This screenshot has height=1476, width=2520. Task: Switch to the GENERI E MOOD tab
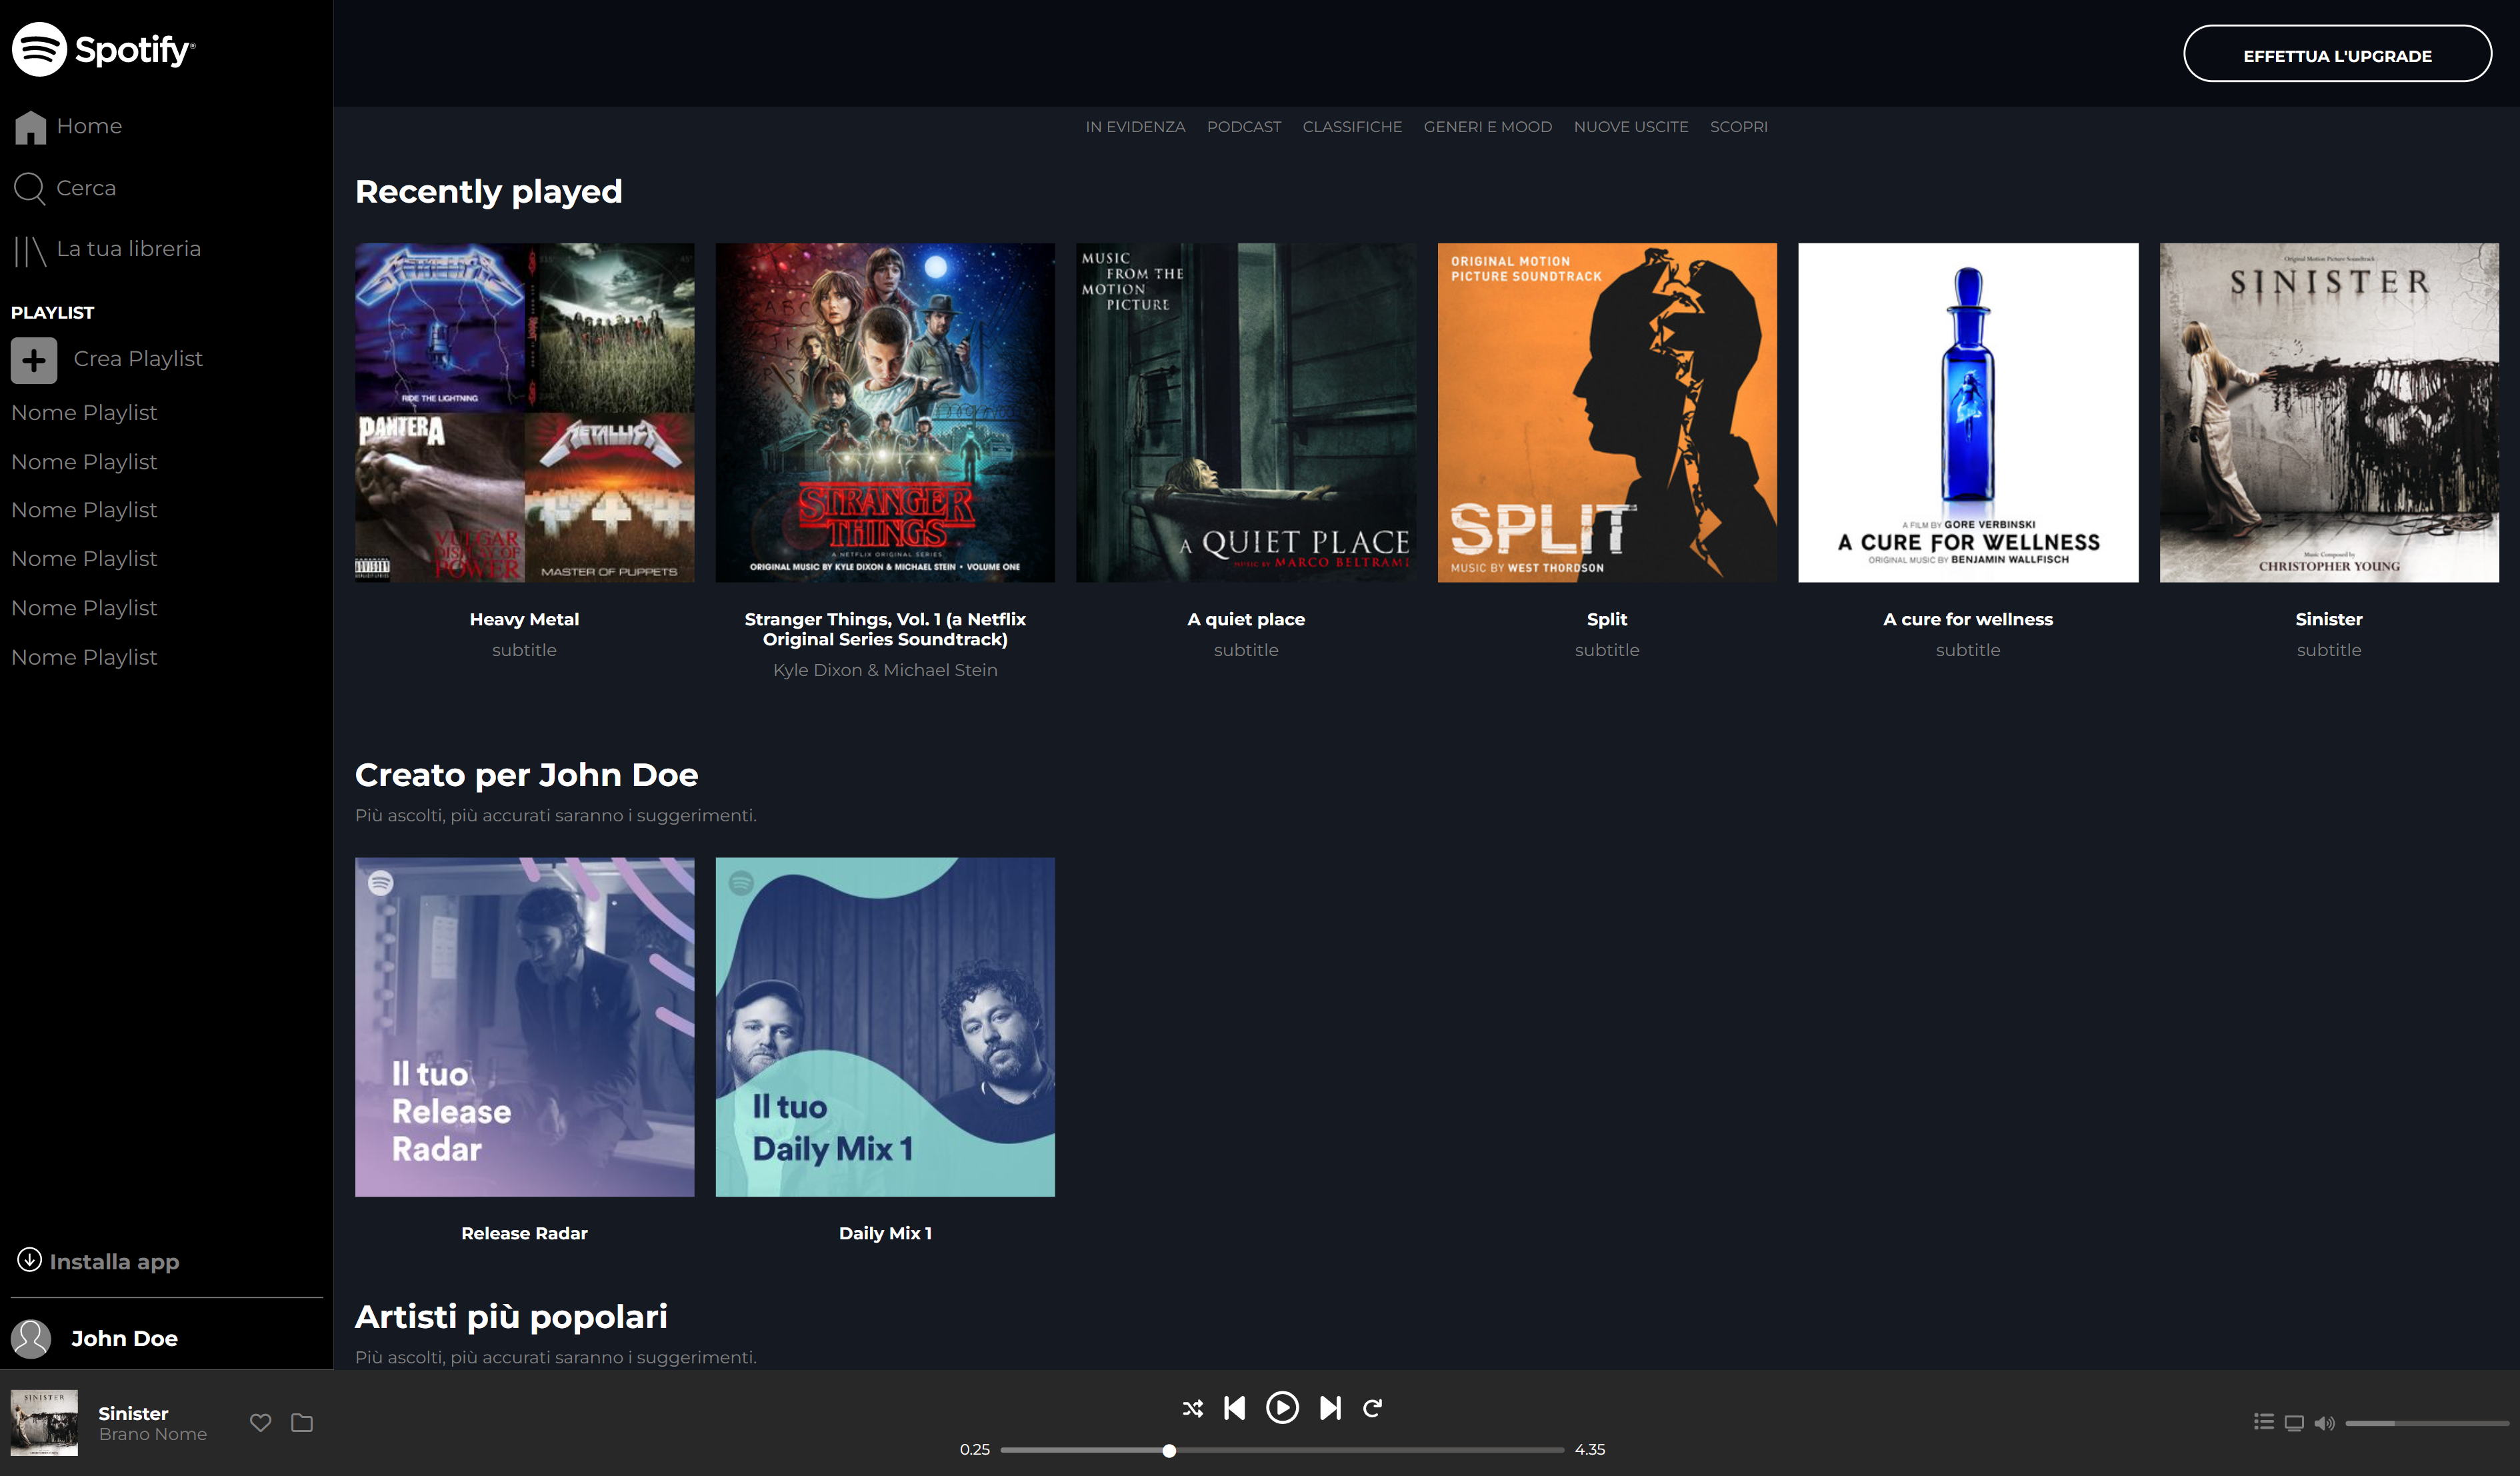[x=1487, y=127]
